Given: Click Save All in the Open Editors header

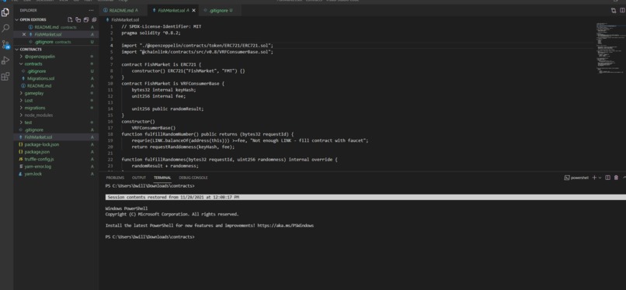Looking at the screenshot, I should click(86, 19).
